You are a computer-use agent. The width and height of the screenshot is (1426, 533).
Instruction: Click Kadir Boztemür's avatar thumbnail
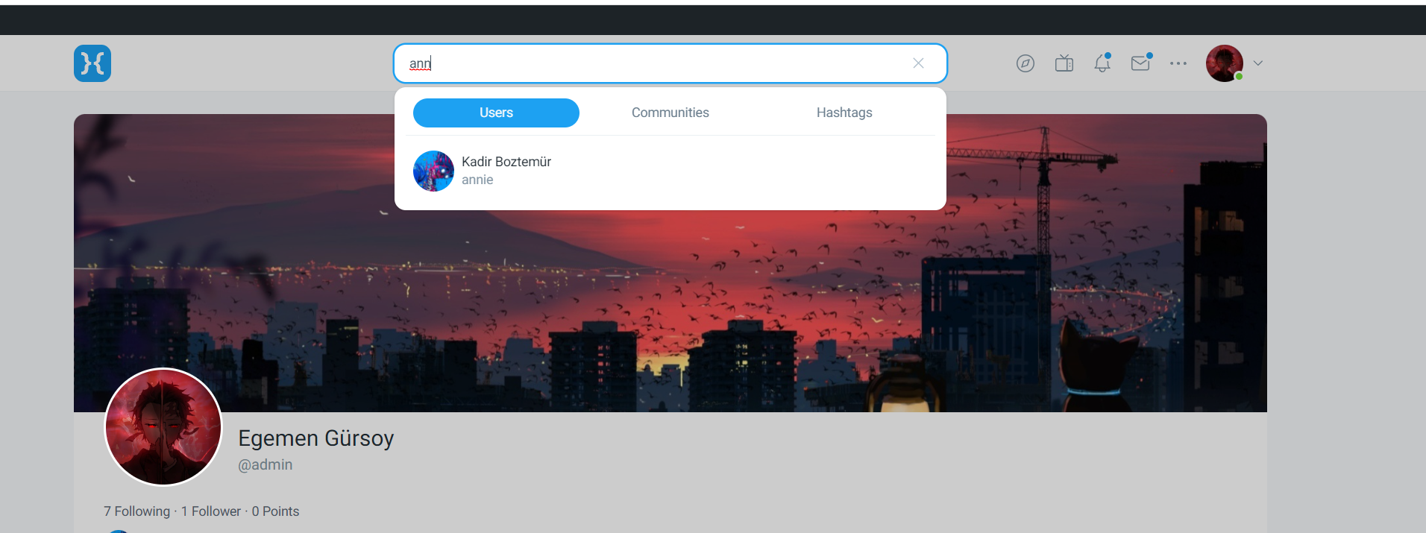[x=433, y=171]
